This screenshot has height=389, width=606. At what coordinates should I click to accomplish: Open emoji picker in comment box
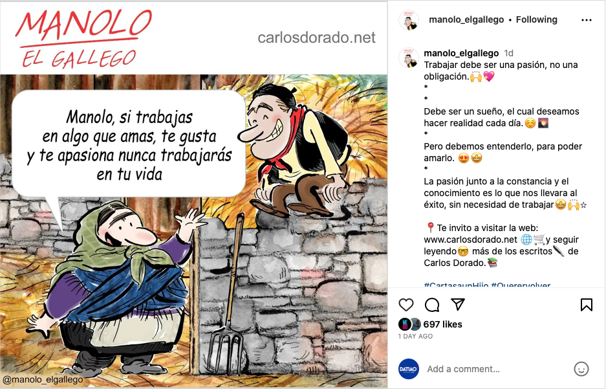click(581, 369)
